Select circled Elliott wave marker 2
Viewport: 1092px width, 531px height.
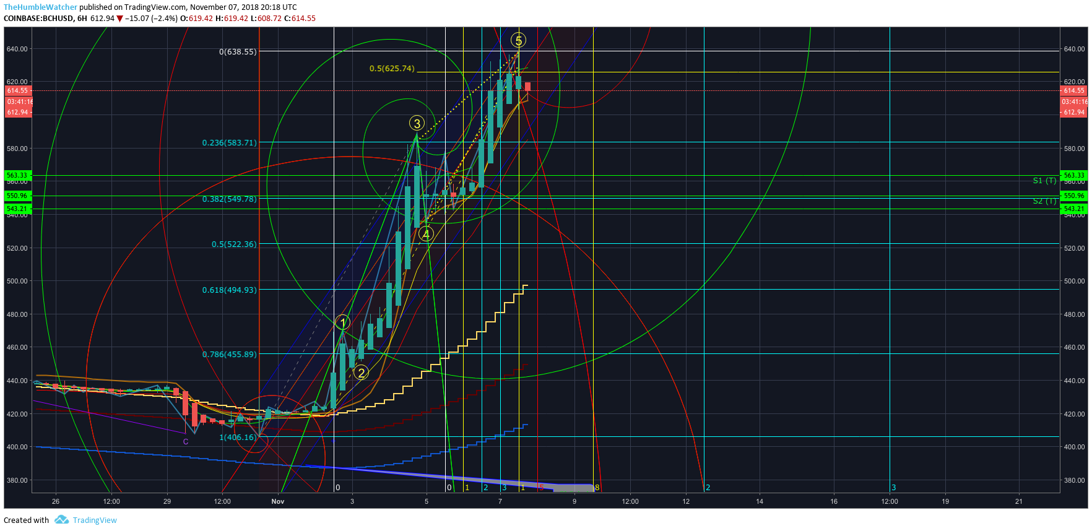click(362, 373)
